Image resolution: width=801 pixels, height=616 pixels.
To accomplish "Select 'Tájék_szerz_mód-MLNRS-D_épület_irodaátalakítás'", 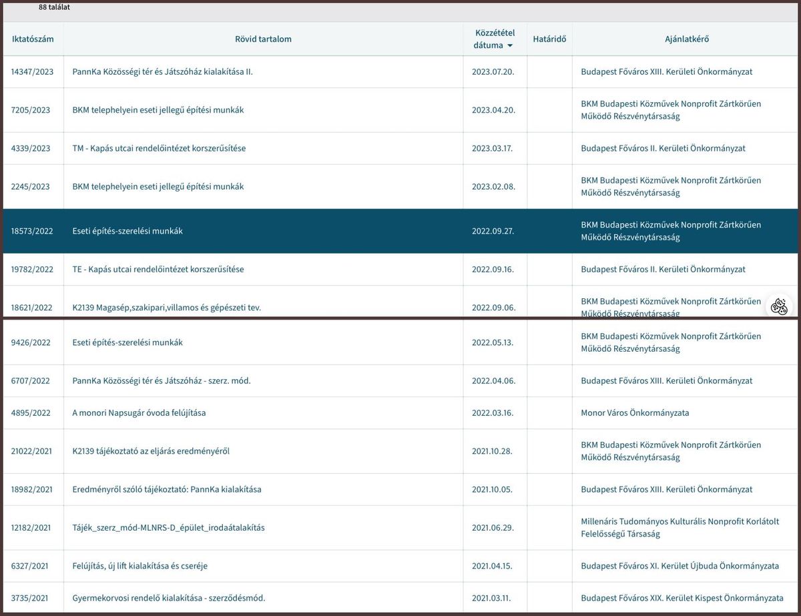I will pos(168,527).
